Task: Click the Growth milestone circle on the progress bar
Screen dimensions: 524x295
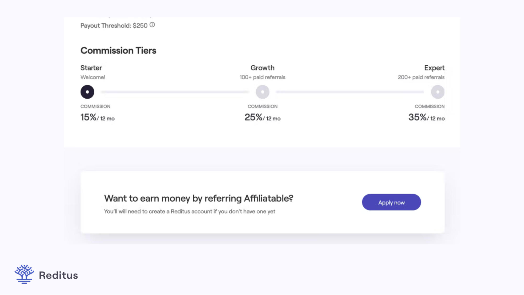Action: [x=262, y=92]
